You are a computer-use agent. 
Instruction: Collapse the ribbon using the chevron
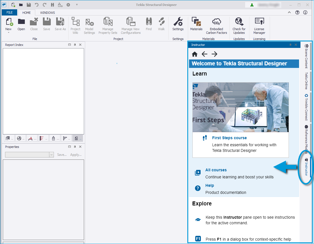(289, 12)
